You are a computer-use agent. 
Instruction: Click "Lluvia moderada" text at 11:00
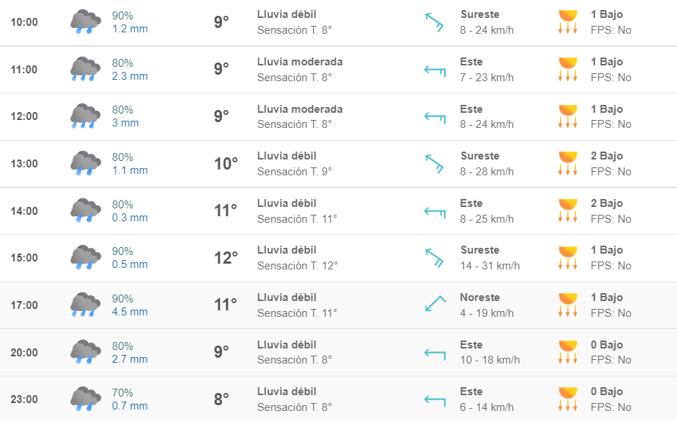(300, 62)
